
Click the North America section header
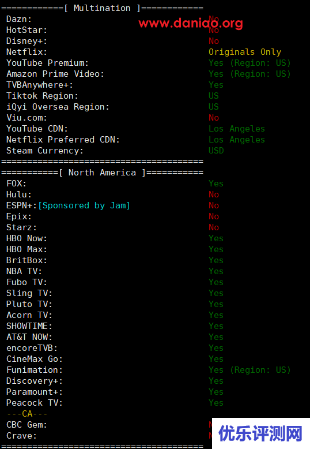(102, 173)
